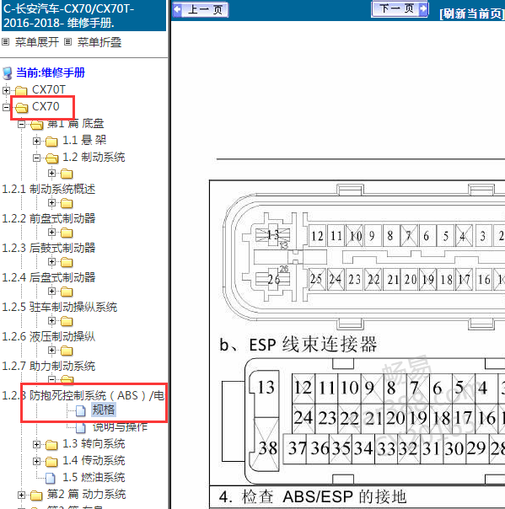This screenshot has height=509, width=505.
Task: Open the 当前:维修手册 root link
Action: tap(51, 72)
